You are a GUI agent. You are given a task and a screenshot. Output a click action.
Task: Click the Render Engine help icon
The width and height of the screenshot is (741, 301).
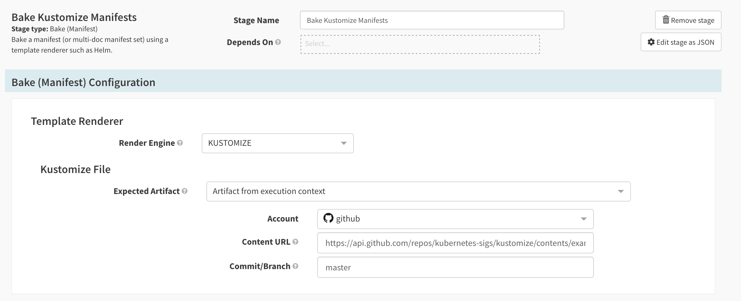[180, 143]
